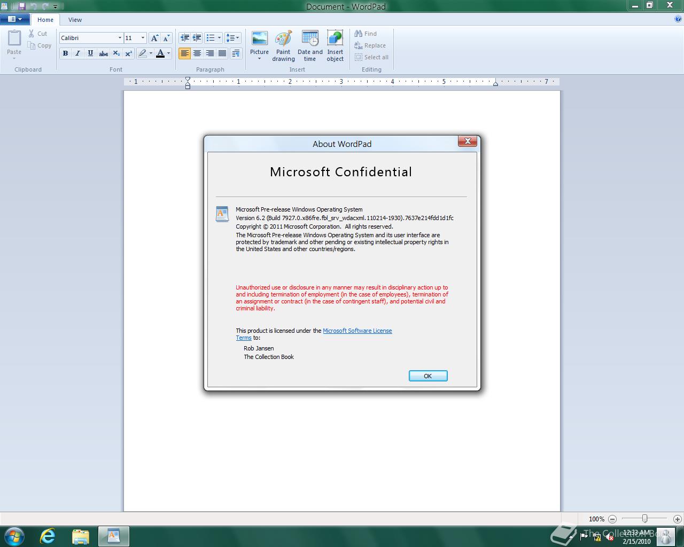Open the Microsoft Software License link
This screenshot has width=684, height=547.
pos(357,331)
